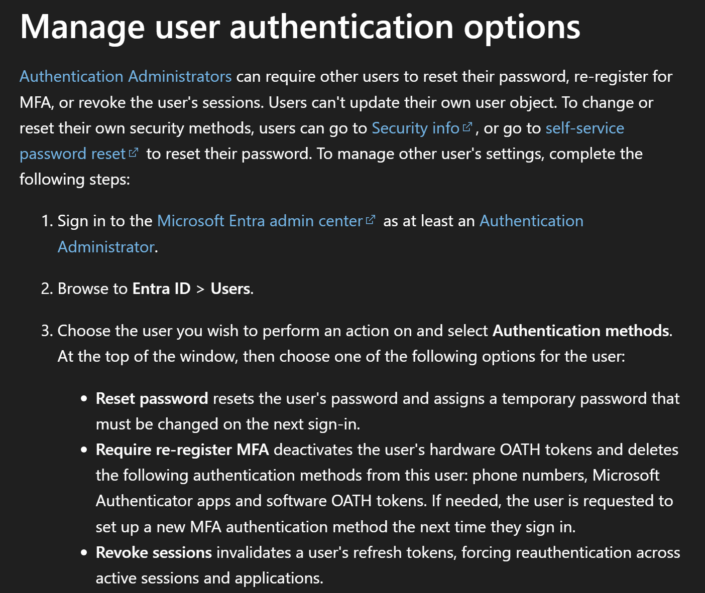Follow the self-service password reset link
Viewport: 705px width, 593px height.
point(321,141)
